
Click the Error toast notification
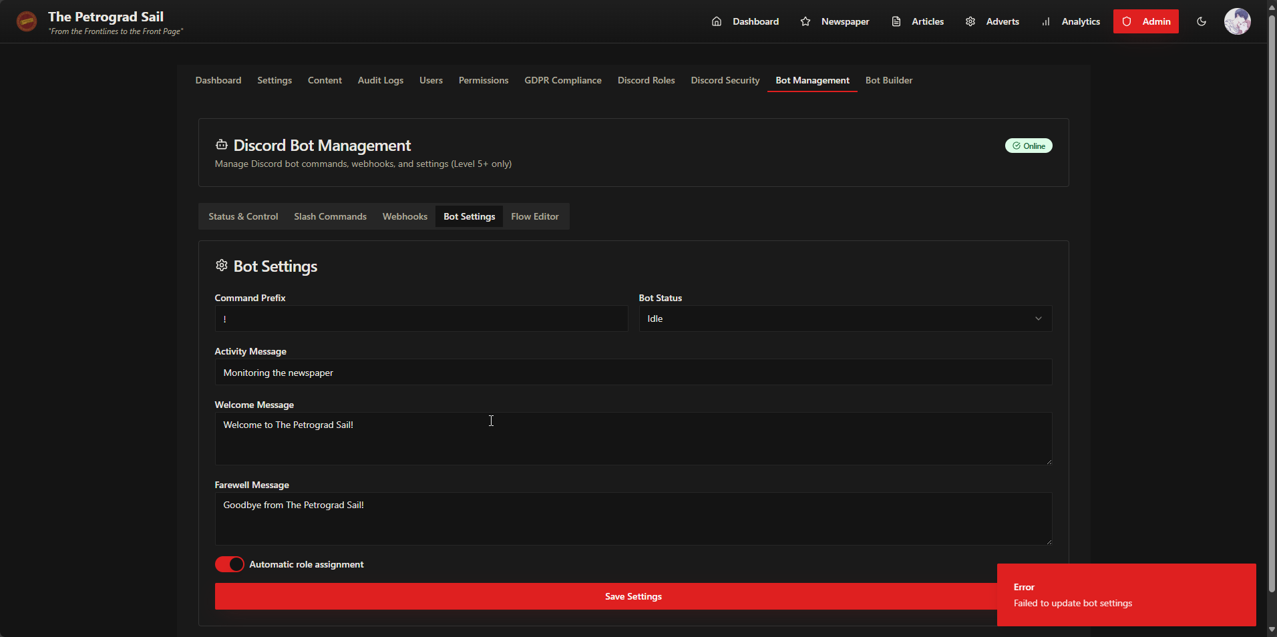click(1127, 595)
